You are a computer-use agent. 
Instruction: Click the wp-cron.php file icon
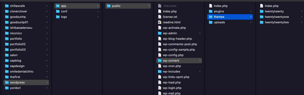[x=160, y=66]
